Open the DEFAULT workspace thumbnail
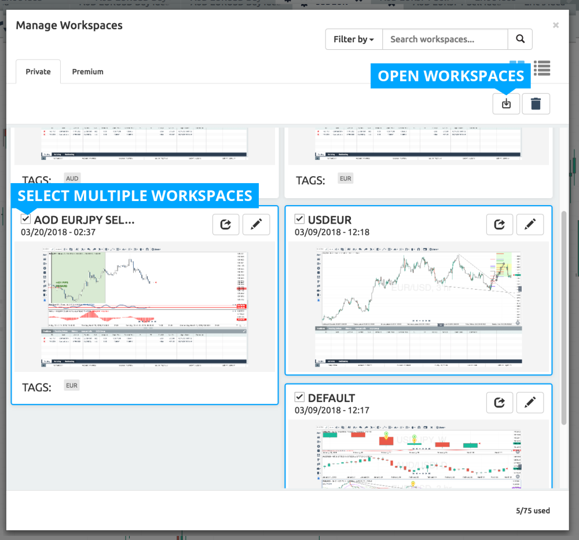Viewport: 579px width, 540px height. coord(419,457)
